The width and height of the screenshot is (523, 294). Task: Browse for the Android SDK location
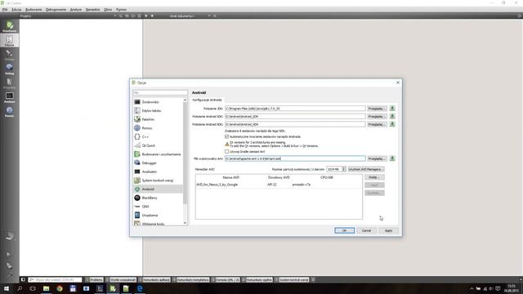(x=377, y=117)
